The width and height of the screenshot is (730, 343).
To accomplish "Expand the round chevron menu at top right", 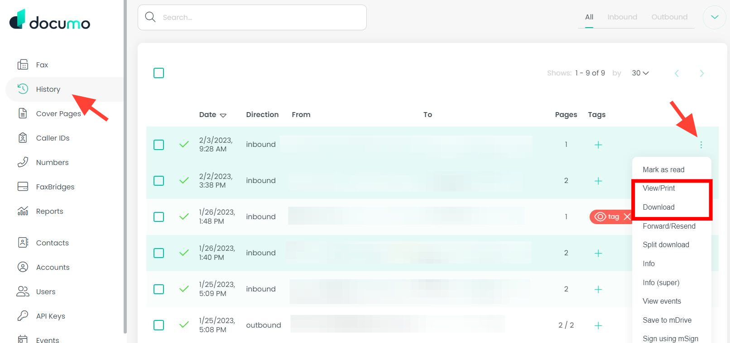I will [x=714, y=17].
